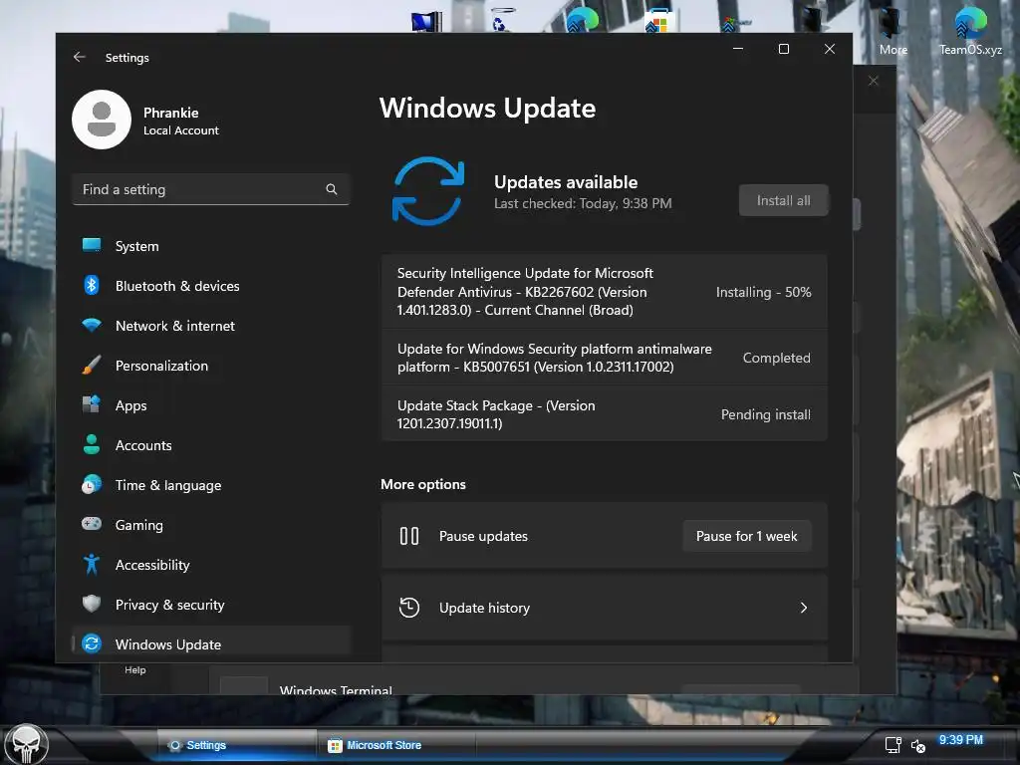Click the search magnifier in Find a setting
The width and height of the screenshot is (1020, 765).
click(x=331, y=189)
